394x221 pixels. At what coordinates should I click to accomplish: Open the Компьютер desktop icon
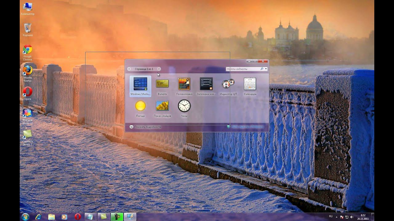point(28,9)
